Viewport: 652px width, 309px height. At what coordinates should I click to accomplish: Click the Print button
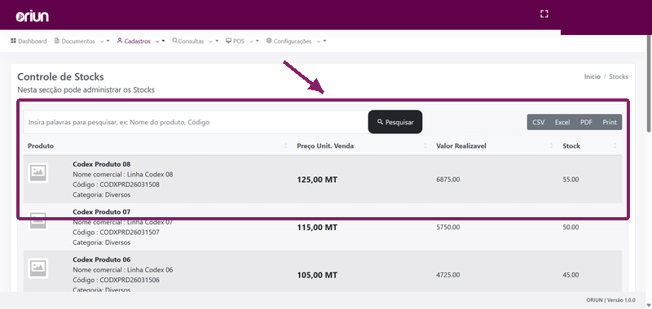(x=610, y=122)
